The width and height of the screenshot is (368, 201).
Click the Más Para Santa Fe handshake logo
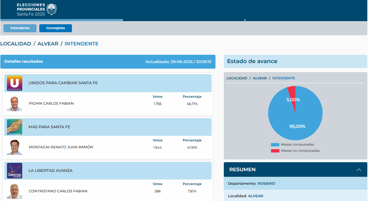(15, 127)
